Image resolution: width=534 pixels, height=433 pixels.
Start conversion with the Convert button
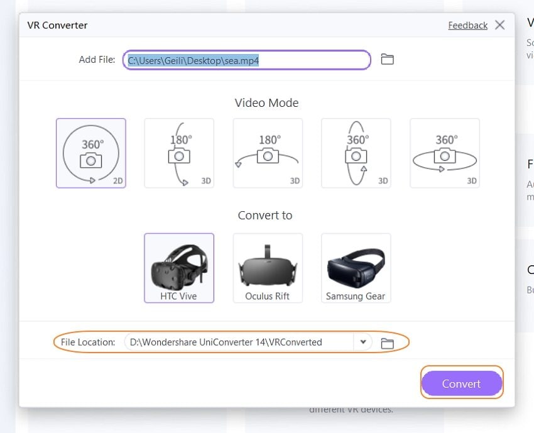pos(462,383)
